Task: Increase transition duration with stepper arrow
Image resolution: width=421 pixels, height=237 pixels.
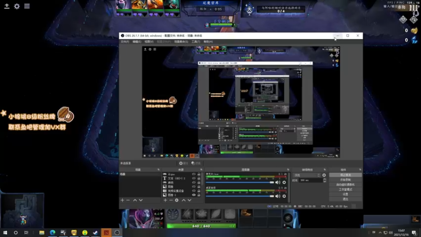Action: coord(325,179)
